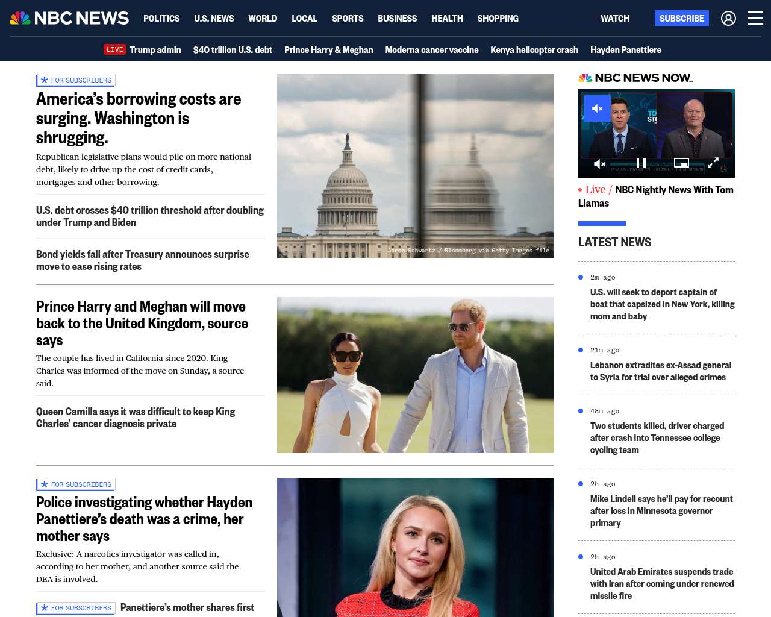Open the Politics section
This screenshot has height=617, width=771.
tap(161, 19)
